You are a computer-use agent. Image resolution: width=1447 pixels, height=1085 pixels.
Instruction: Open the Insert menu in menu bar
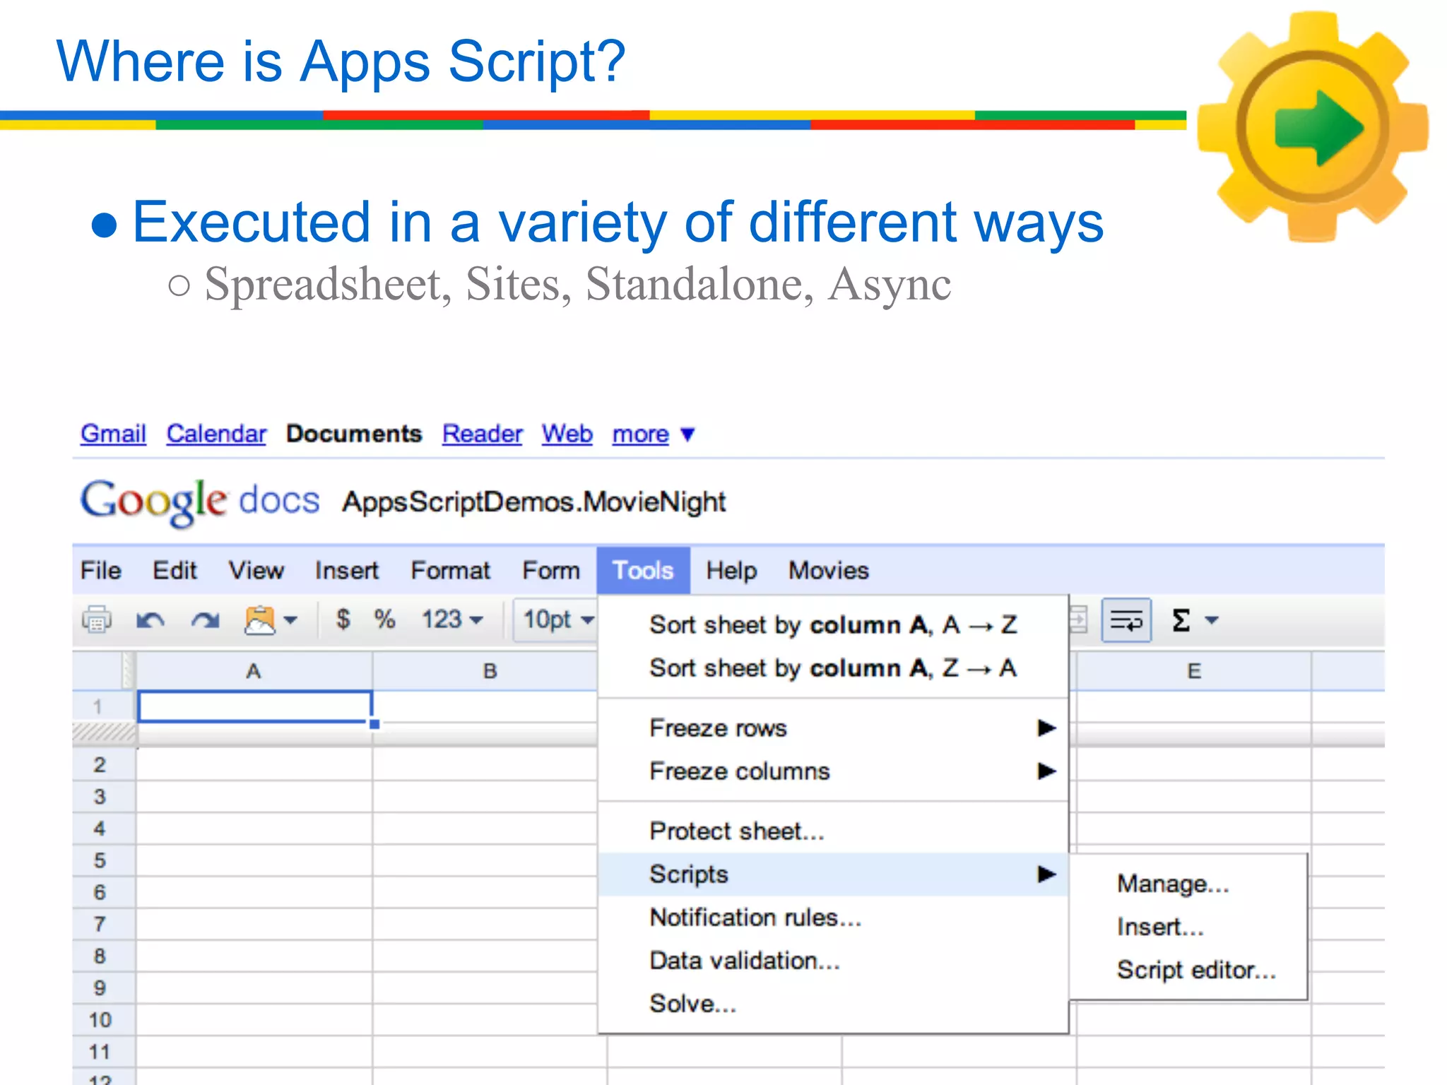[x=346, y=570]
